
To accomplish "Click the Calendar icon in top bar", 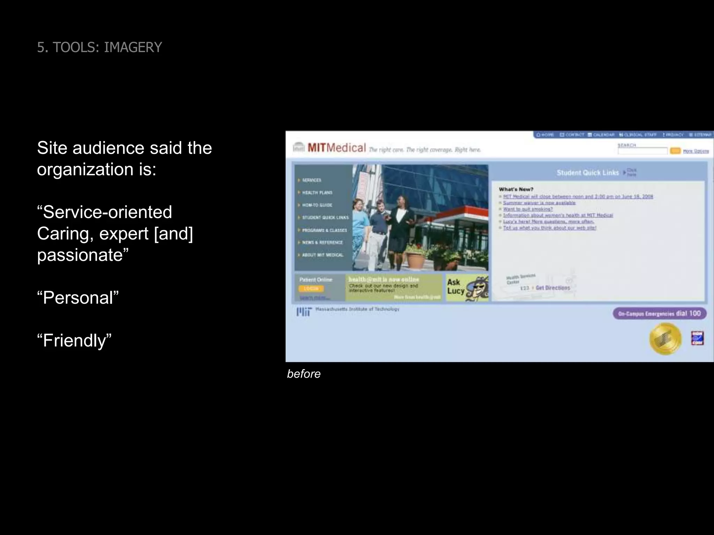I will [x=590, y=135].
